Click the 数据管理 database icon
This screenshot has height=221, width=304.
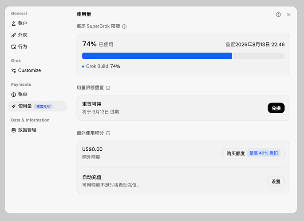click(x=14, y=130)
